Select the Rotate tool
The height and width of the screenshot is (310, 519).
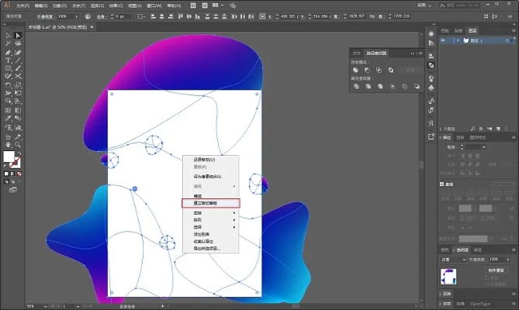point(8,85)
